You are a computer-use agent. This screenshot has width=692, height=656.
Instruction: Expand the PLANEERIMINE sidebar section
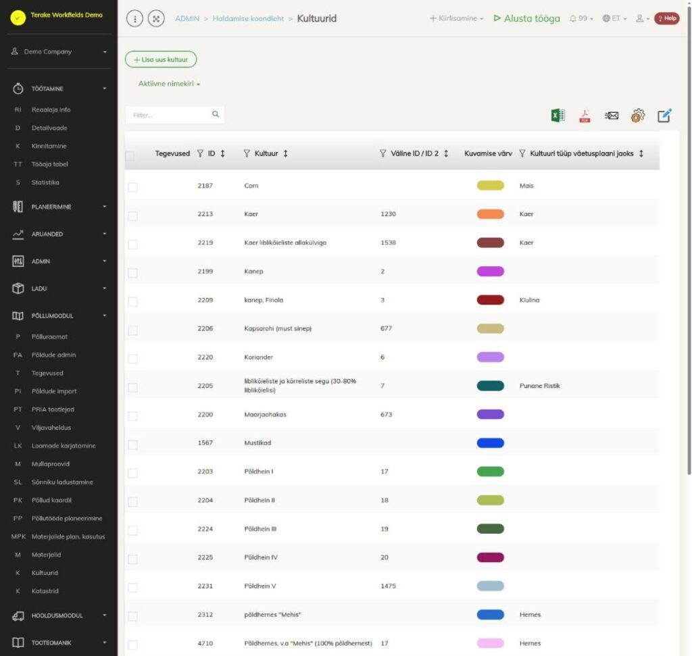click(59, 207)
